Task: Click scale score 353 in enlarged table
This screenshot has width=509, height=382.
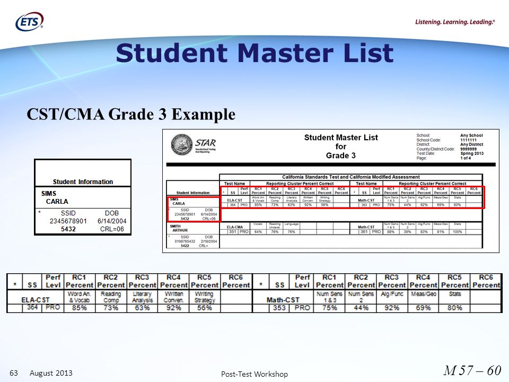Action: [x=279, y=308]
